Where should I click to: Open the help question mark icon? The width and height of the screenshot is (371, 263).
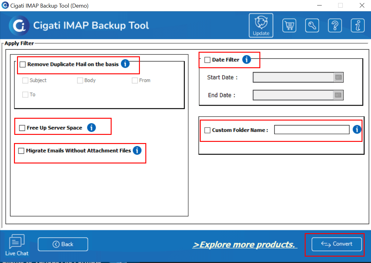(x=335, y=26)
